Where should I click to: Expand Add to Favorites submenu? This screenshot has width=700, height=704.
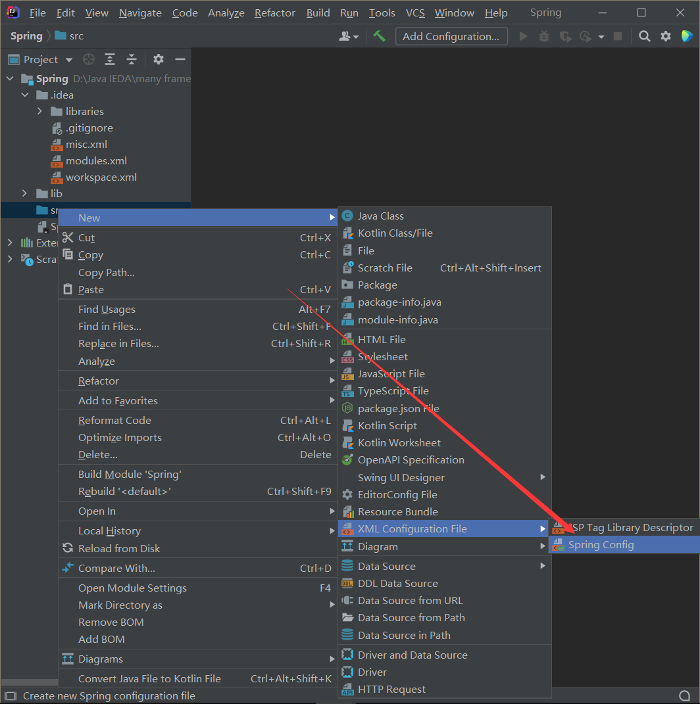click(198, 401)
